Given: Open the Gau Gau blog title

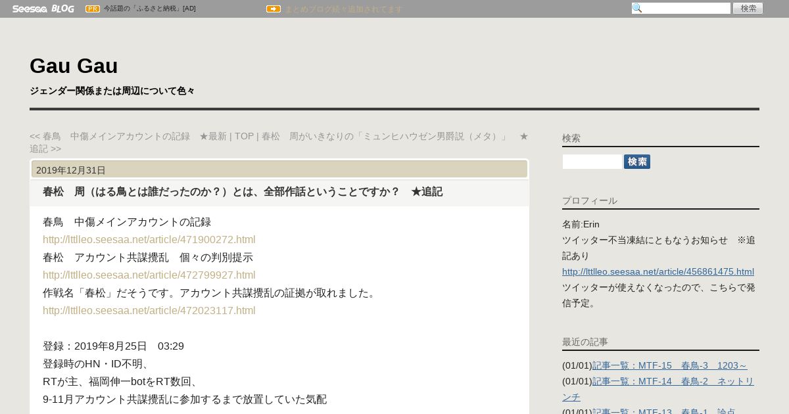Looking at the screenshot, I should [74, 66].
